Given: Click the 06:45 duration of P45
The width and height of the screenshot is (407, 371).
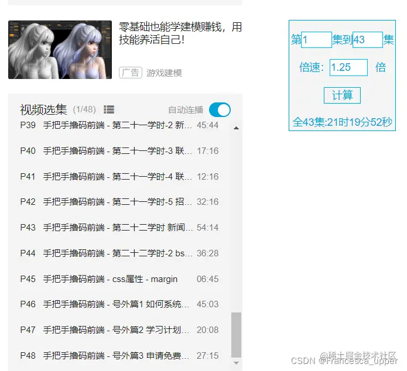Looking at the screenshot, I should pos(207,279).
